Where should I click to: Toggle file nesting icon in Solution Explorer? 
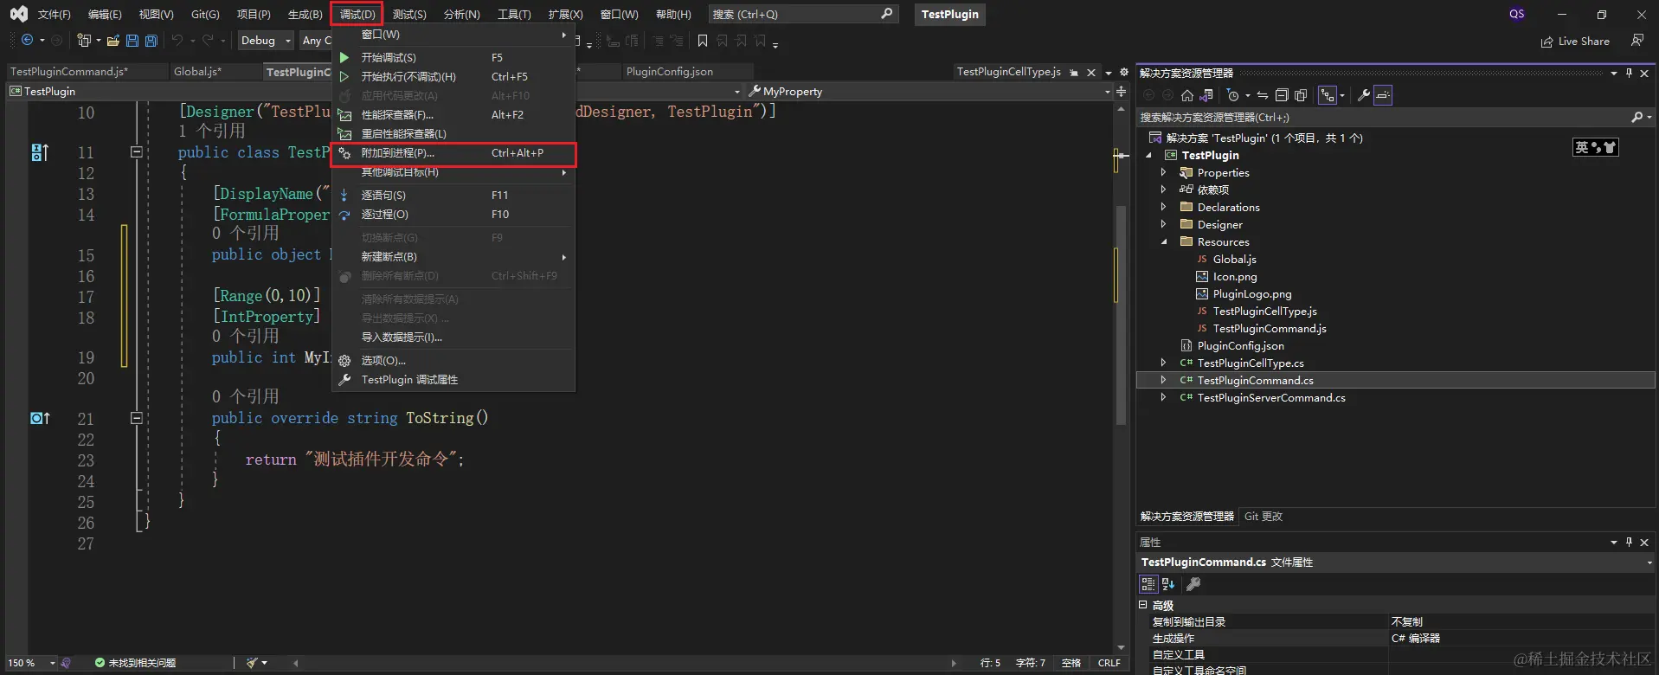tap(1328, 95)
